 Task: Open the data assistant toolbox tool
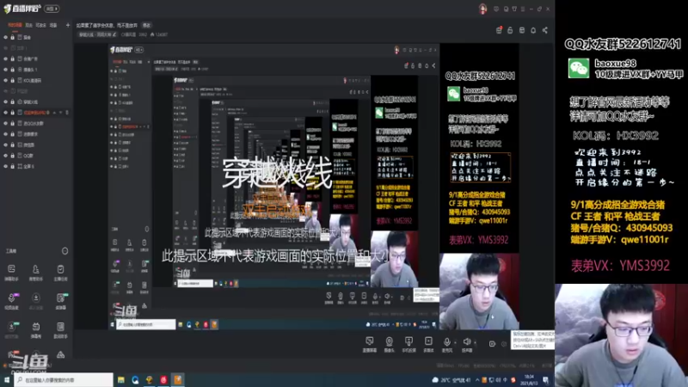coord(60,329)
